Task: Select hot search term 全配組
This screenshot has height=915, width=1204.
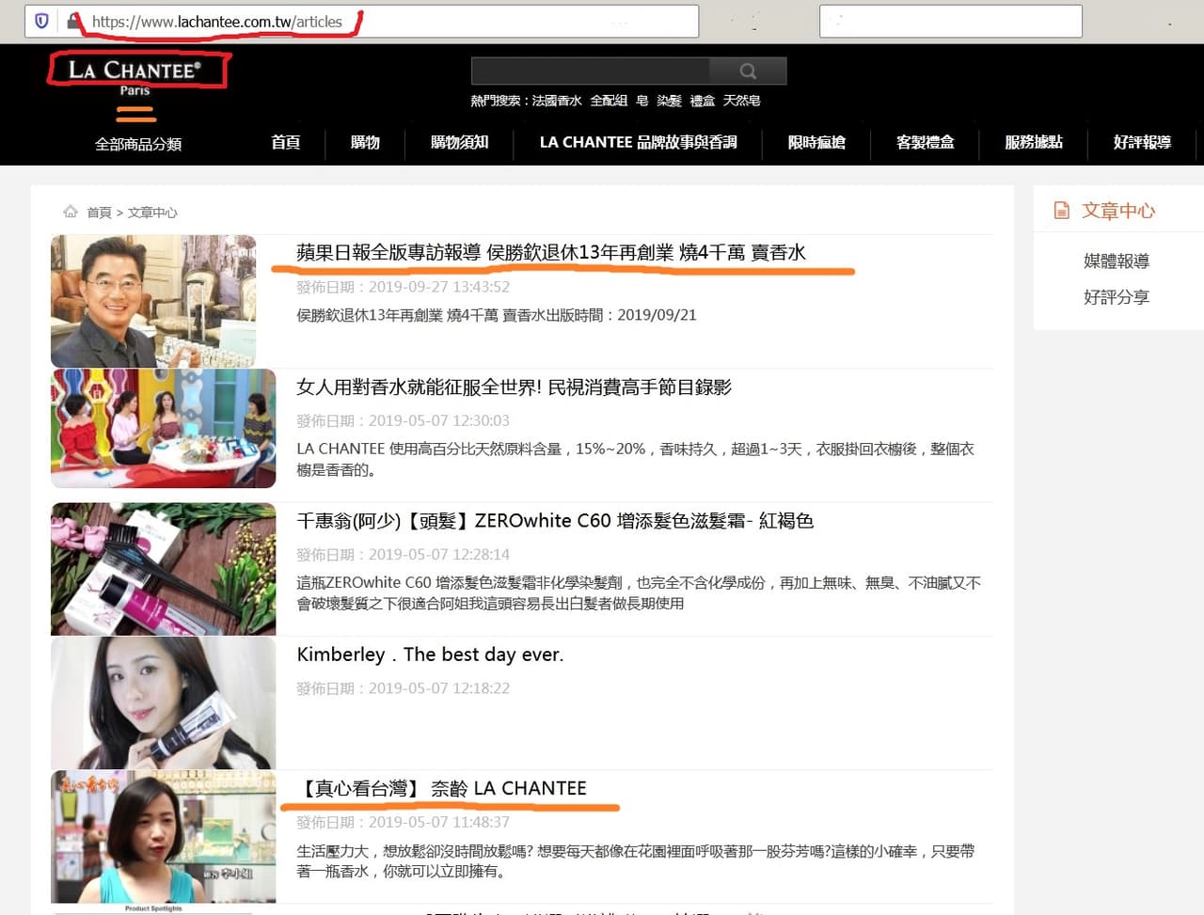Action: point(609,101)
